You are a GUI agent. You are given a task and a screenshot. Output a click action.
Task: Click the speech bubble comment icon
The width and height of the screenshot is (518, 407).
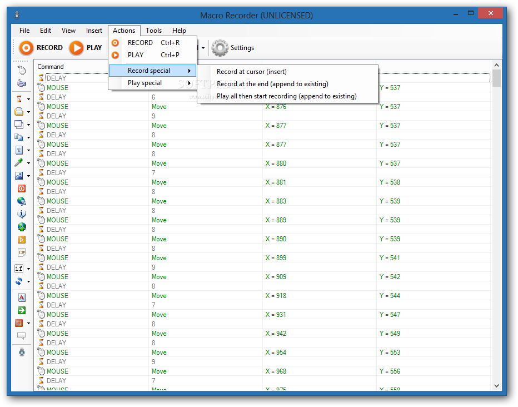tap(22, 336)
